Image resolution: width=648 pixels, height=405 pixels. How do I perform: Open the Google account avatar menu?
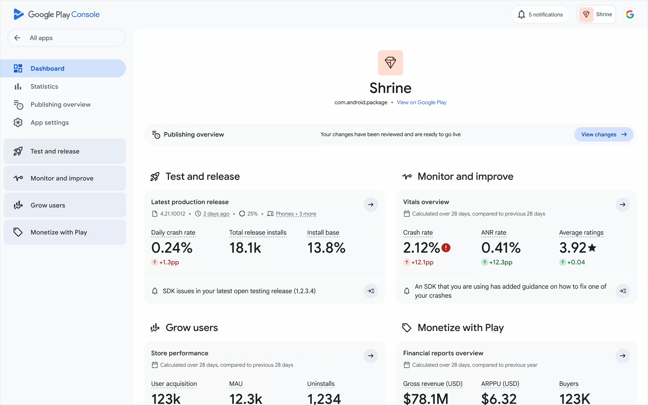tap(630, 14)
